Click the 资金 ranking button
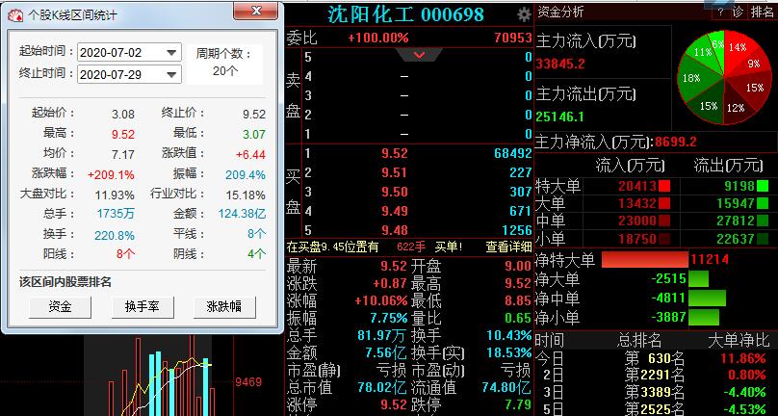 [x=60, y=307]
